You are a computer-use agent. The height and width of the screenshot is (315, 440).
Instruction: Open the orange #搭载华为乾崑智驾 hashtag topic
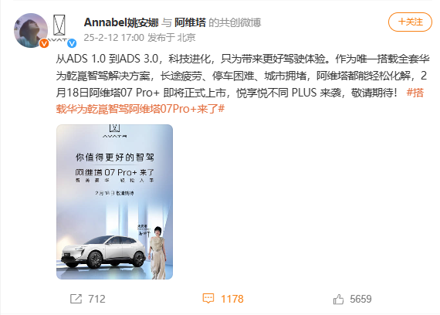pyautogui.click(x=240, y=100)
